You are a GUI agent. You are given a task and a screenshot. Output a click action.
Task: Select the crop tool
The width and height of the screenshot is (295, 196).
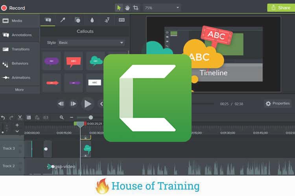pos(136,8)
